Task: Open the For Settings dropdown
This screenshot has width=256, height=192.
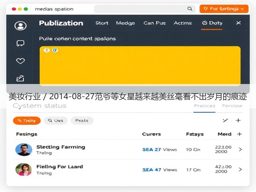Action: [x=224, y=9]
